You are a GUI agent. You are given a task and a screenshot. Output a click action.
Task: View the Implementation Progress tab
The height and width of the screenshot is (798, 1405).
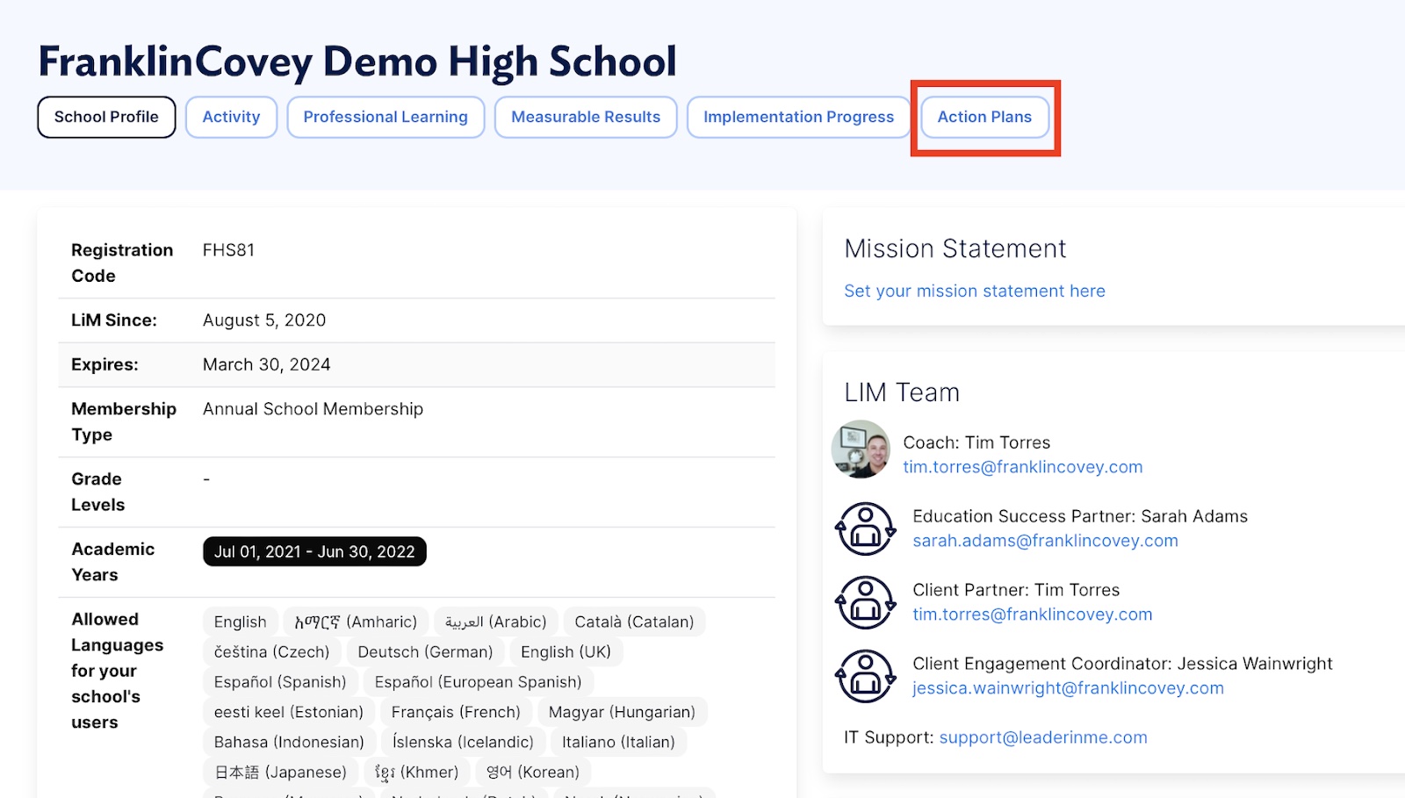click(x=798, y=117)
